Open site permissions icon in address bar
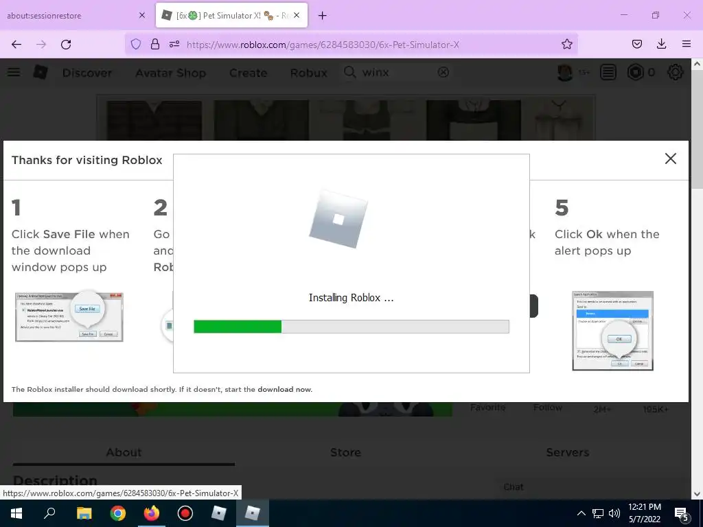 174,44
